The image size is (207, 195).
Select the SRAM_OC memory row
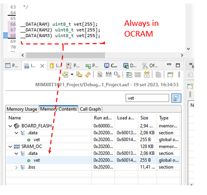[93, 146]
